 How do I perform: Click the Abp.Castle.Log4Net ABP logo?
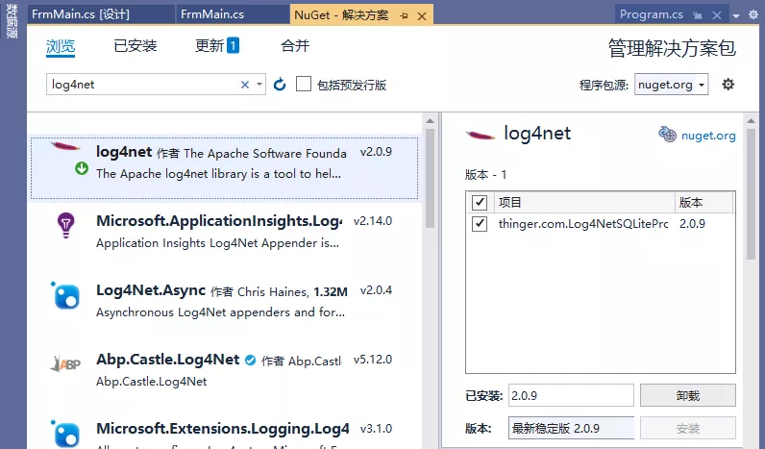(64, 364)
